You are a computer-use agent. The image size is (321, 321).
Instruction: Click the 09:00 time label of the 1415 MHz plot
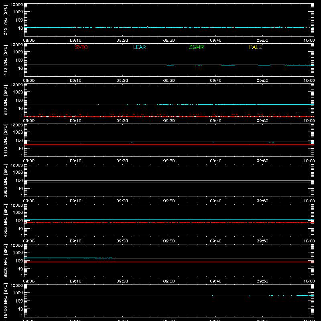(x=29, y=161)
